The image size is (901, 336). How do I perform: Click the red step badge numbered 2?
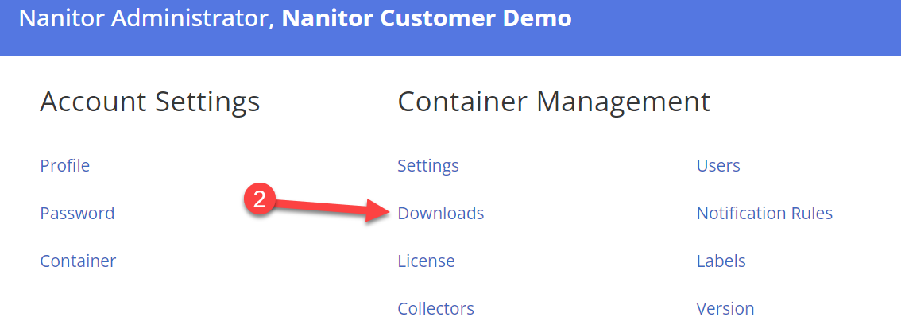coord(259,199)
